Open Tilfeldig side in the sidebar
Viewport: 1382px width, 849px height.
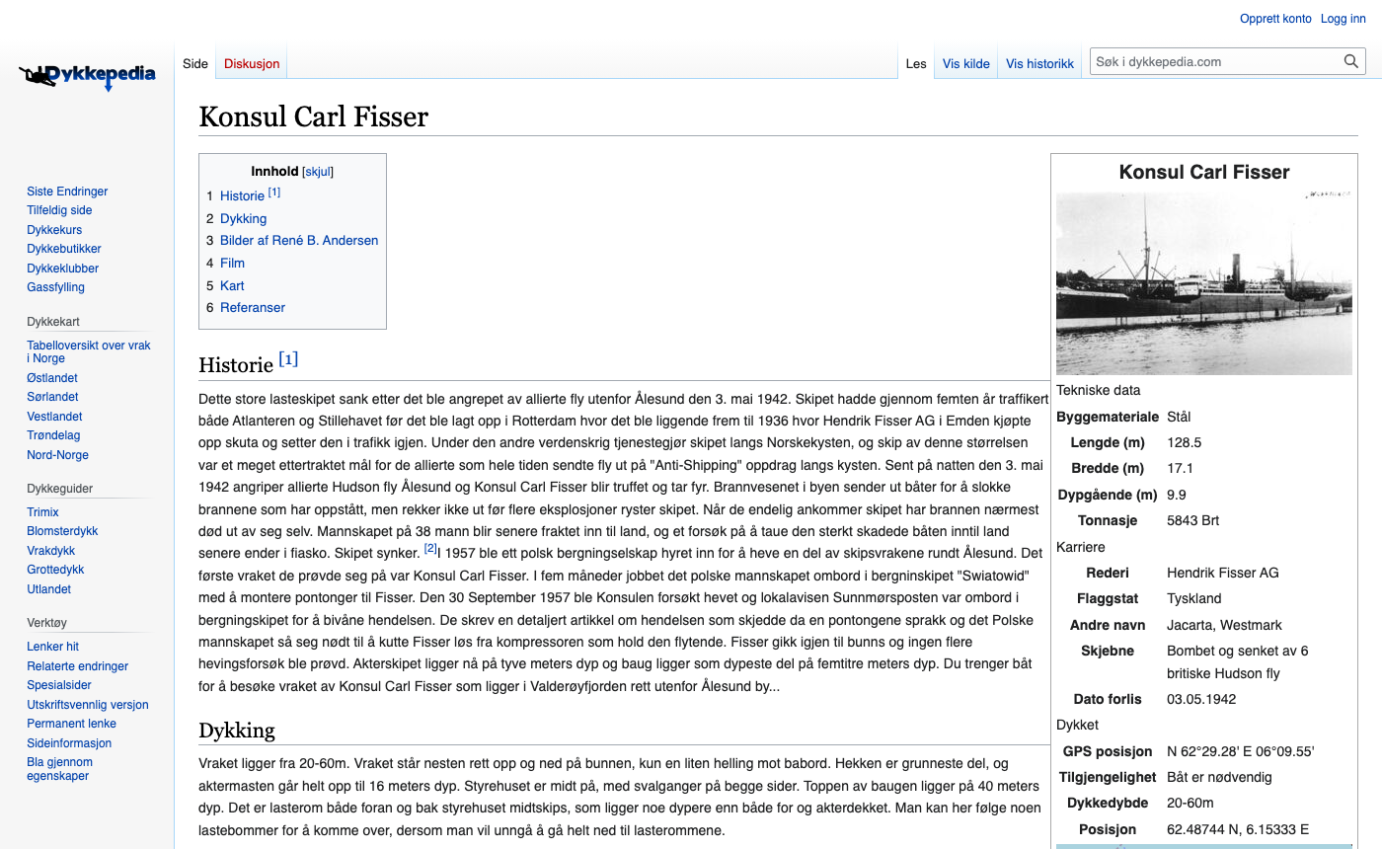59,210
